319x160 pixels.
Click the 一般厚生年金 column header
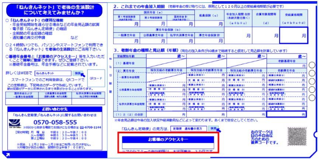(x=127, y=35)
